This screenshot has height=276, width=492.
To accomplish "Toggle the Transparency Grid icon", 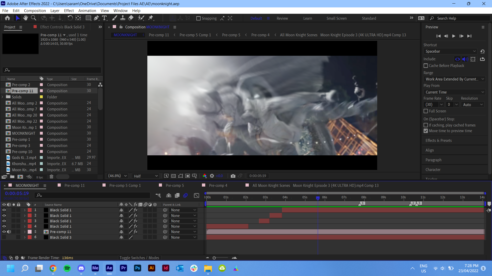I will click(173, 176).
